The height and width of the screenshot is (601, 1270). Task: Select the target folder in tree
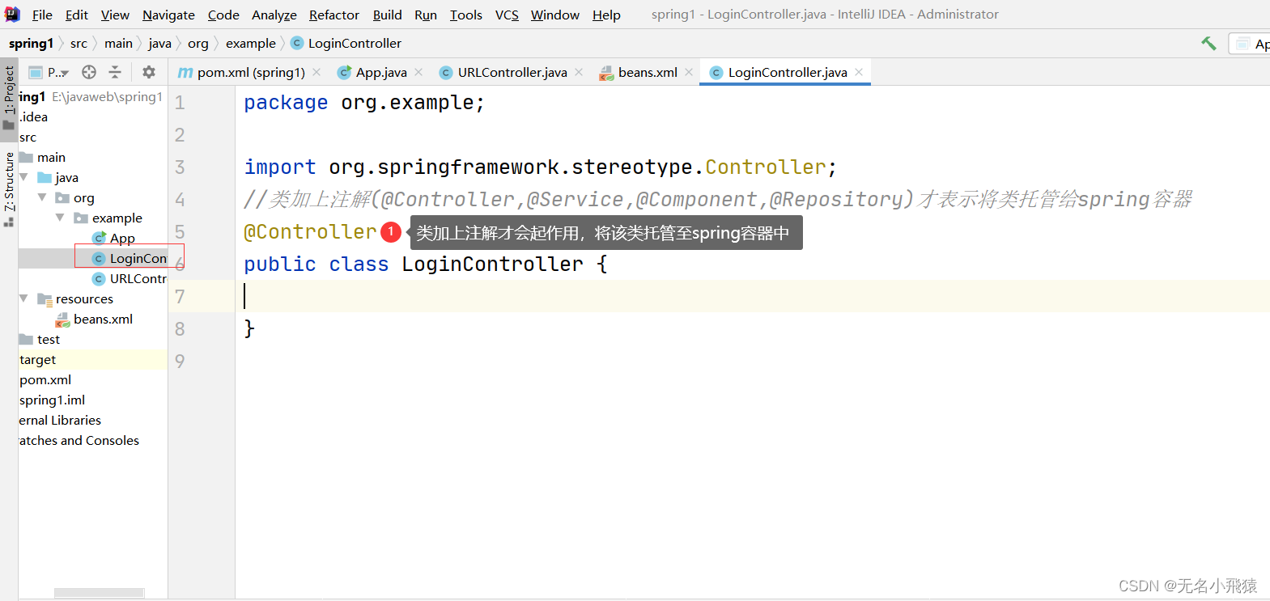(x=37, y=359)
